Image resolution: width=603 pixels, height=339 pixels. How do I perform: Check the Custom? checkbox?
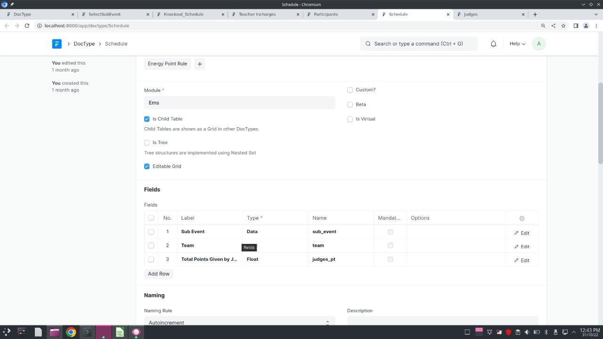tap(350, 90)
